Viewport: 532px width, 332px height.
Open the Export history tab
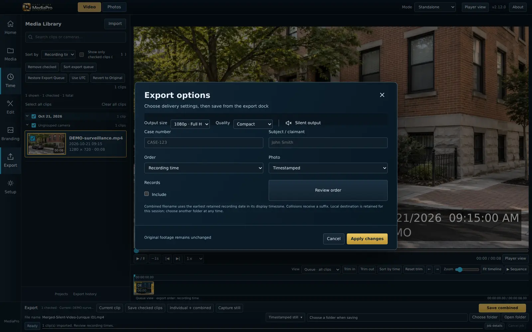(x=85, y=294)
